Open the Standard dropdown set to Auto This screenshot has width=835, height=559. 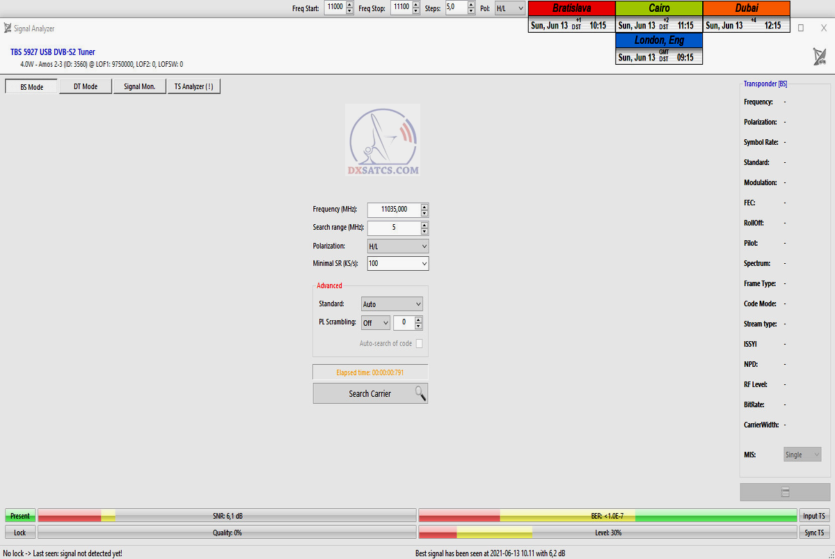(392, 304)
